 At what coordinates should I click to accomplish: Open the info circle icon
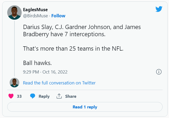coord(159,72)
